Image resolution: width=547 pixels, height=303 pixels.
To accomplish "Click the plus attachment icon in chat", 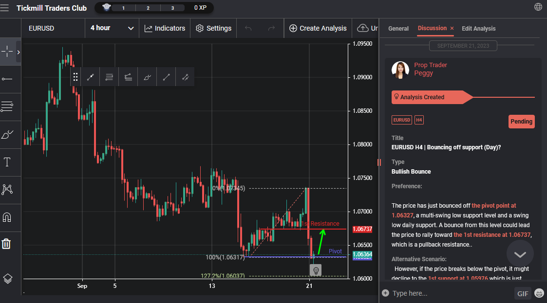I will click(385, 293).
